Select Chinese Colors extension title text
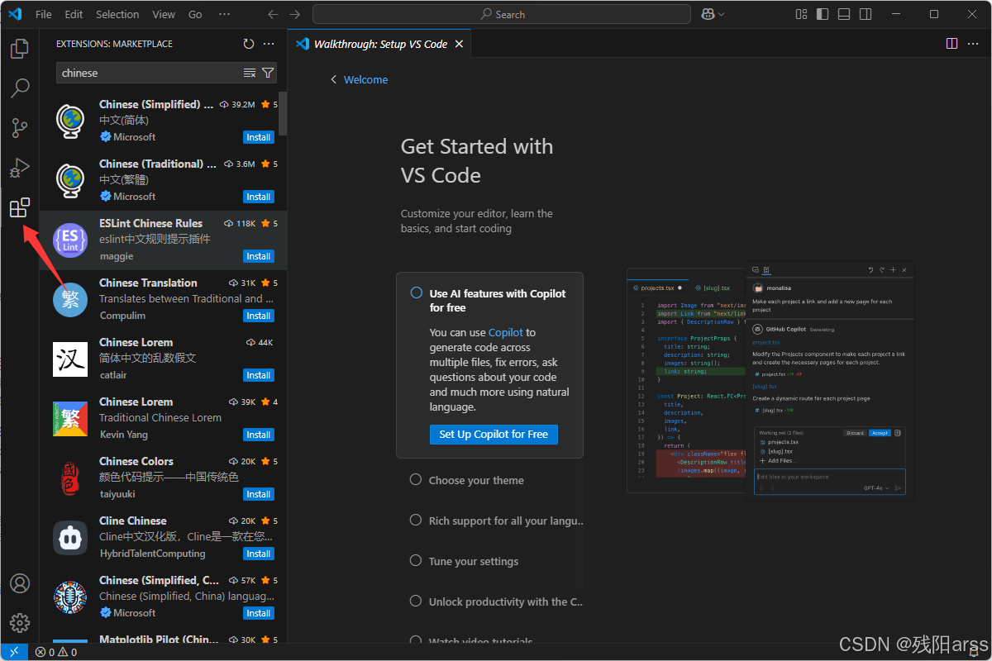 (136, 461)
